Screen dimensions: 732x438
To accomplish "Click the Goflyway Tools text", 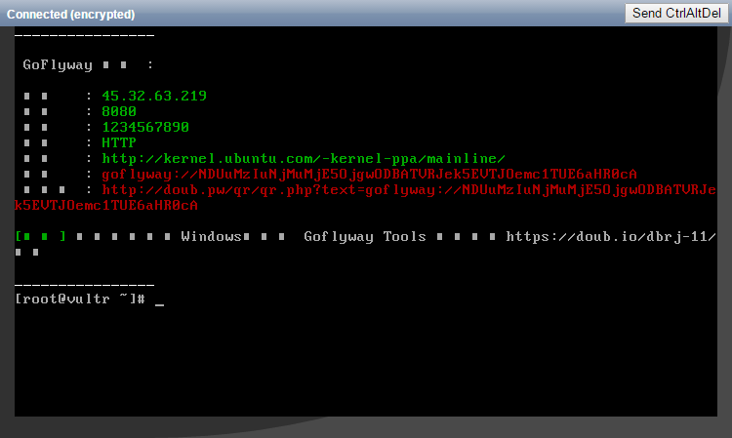I will (x=365, y=237).
